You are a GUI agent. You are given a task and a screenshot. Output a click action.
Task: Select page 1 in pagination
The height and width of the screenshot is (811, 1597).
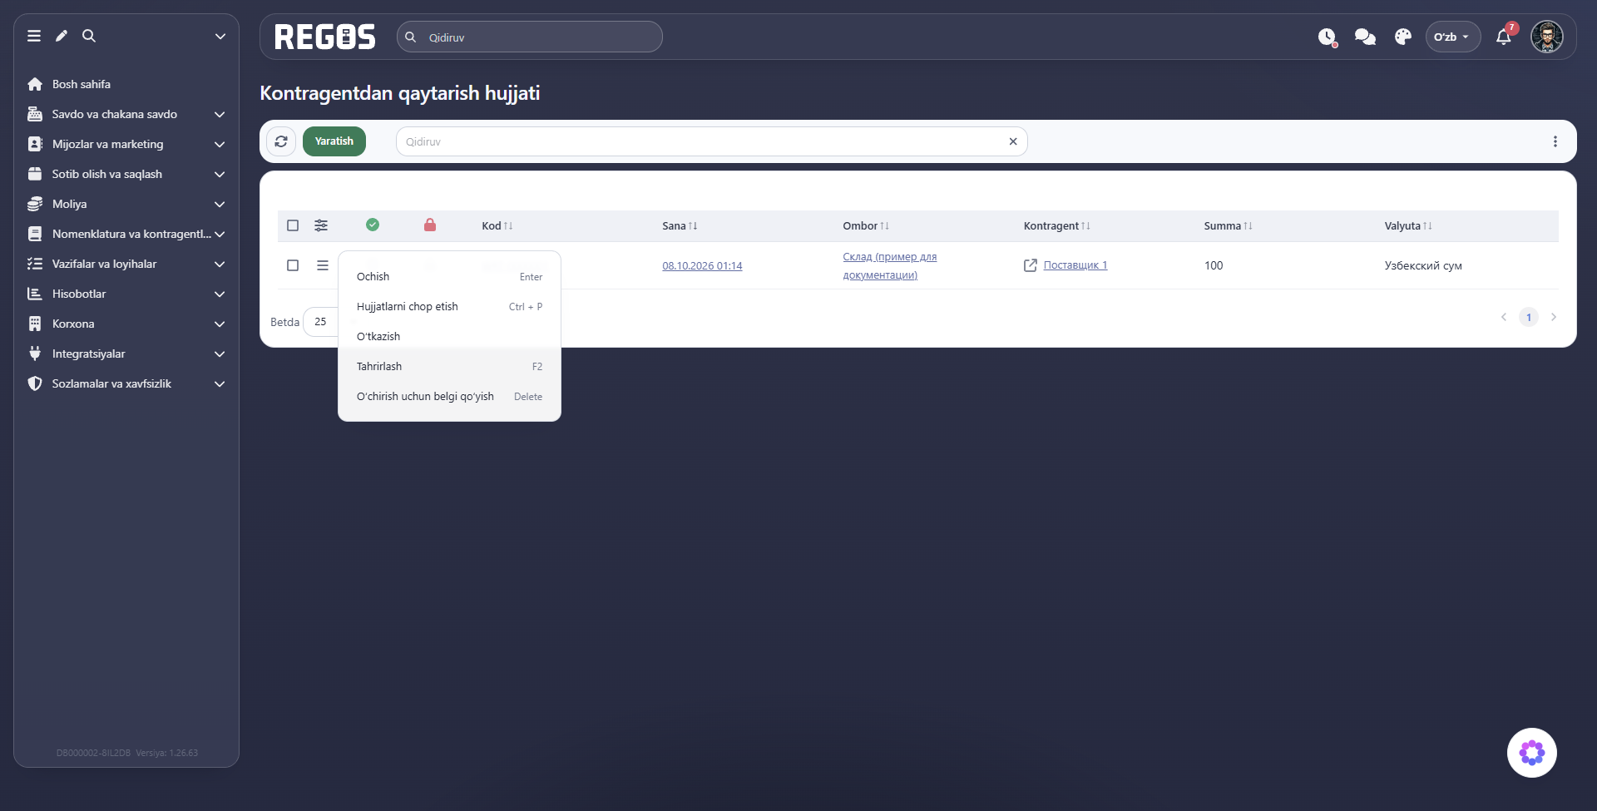tap(1529, 317)
